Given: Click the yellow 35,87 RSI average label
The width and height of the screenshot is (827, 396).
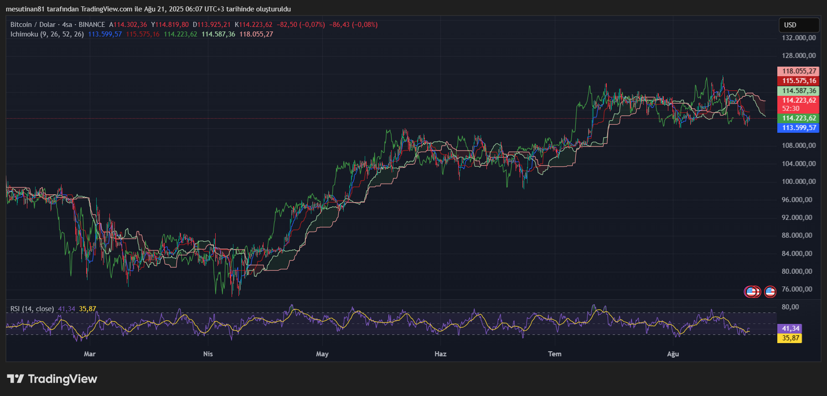Looking at the screenshot, I should [x=791, y=338].
